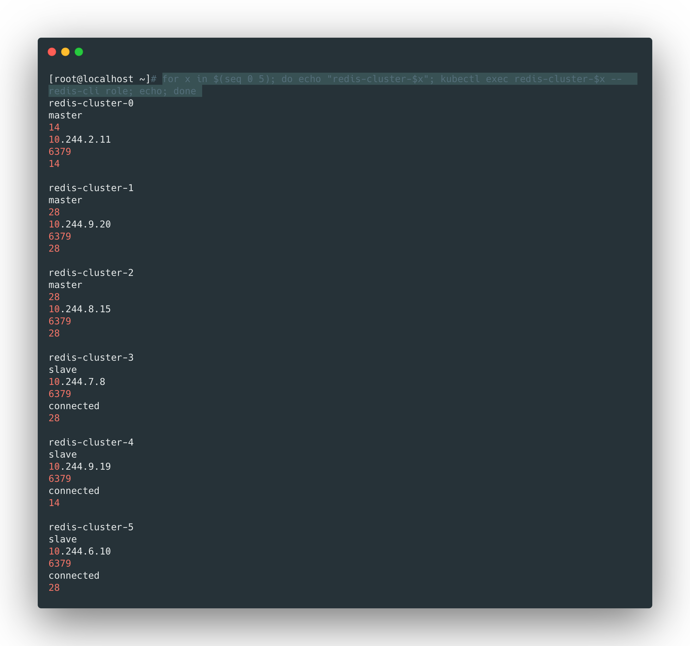Click the IP address 10.244.9.19
The width and height of the screenshot is (690, 646).
pyautogui.click(x=80, y=467)
